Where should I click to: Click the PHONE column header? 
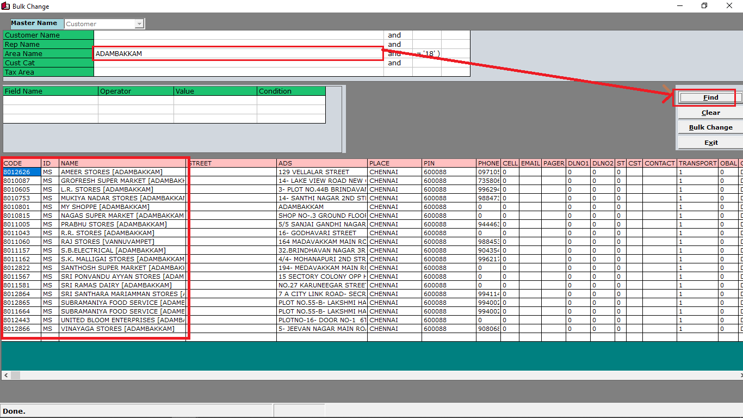488,163
